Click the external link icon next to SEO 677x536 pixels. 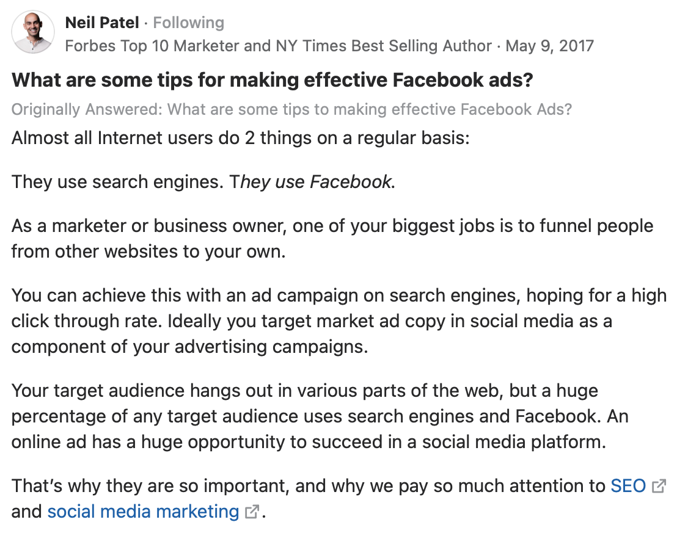coord(659,487)
